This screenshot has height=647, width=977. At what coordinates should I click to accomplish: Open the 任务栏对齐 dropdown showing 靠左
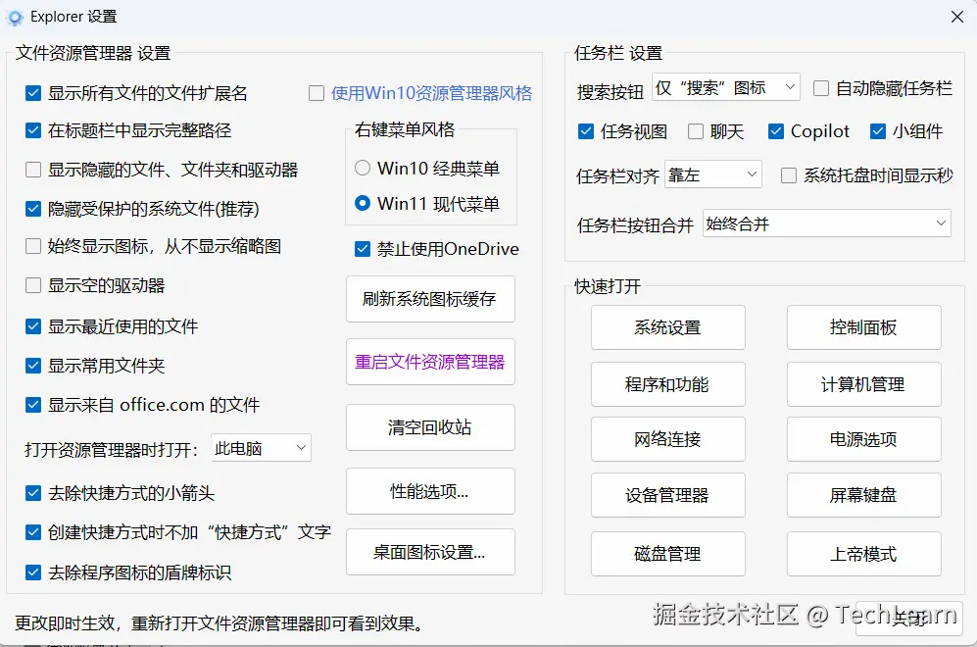[713, 174]
